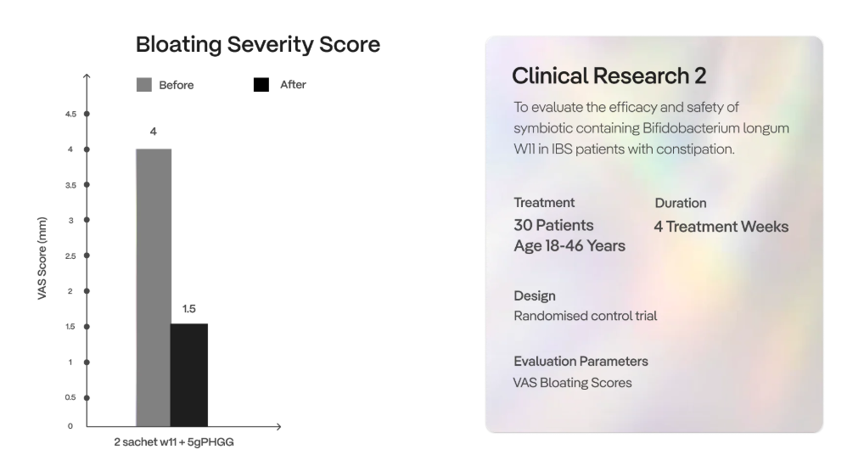
Task: Click the Duration heading in the card
Action: tap(680, 203)
